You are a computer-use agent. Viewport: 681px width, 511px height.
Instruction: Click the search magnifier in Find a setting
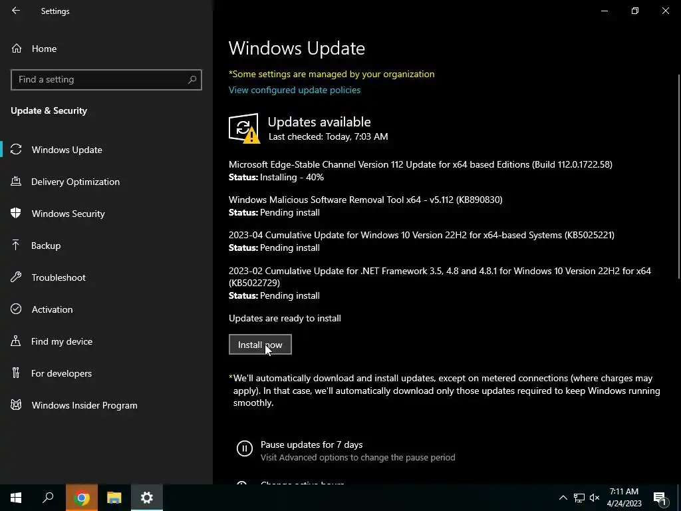click(x=192, y=80)
